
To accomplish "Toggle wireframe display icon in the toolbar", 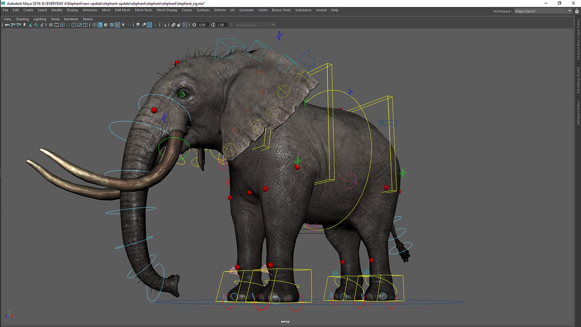I will coord(94,25).
